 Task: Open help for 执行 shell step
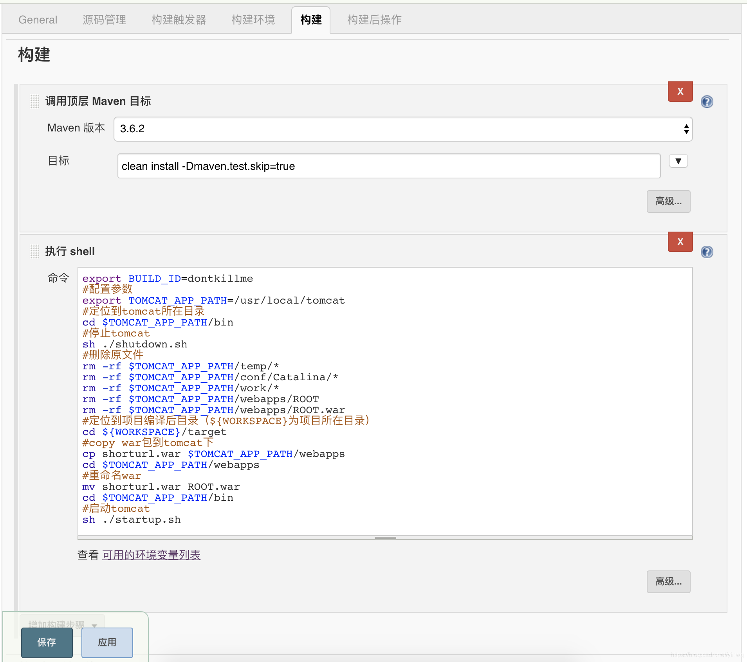tap(707, 252)
